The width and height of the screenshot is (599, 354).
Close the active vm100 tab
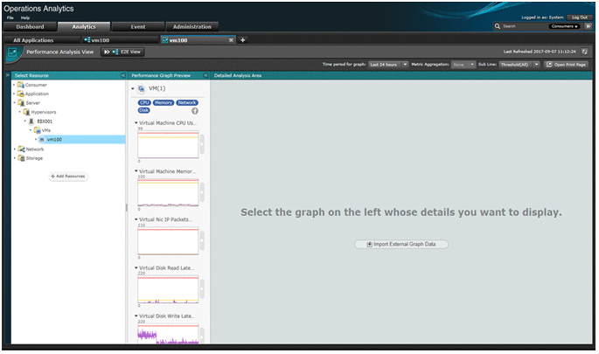click(x=231, y=40)
